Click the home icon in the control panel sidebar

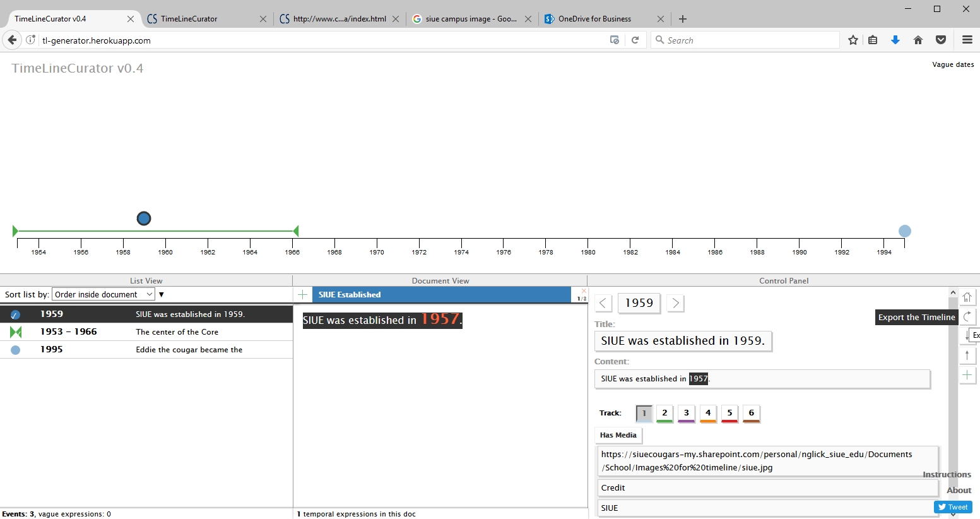click(x=967, y=297)
